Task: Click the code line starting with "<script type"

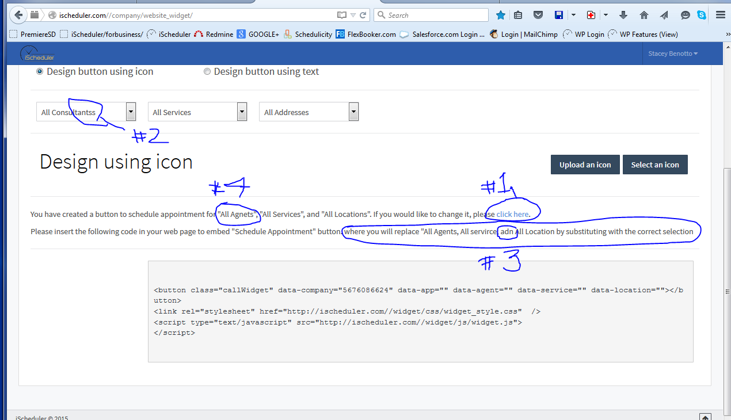Action: 338,322
